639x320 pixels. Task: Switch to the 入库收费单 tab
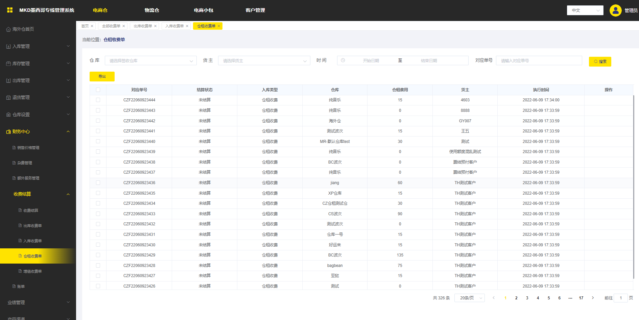pyautogui.click(x=174, y=26)
